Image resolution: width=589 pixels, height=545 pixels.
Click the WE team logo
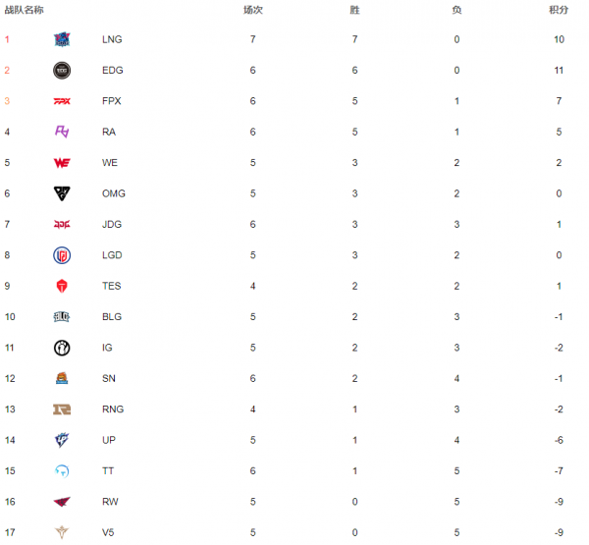coord(62,163)
